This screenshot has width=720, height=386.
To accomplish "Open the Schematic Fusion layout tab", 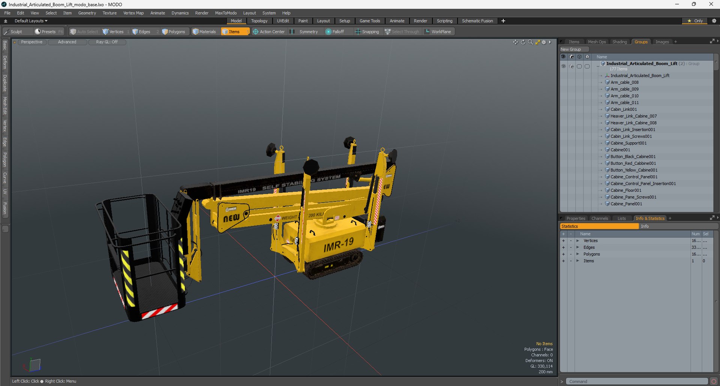I will pos(477,21).
